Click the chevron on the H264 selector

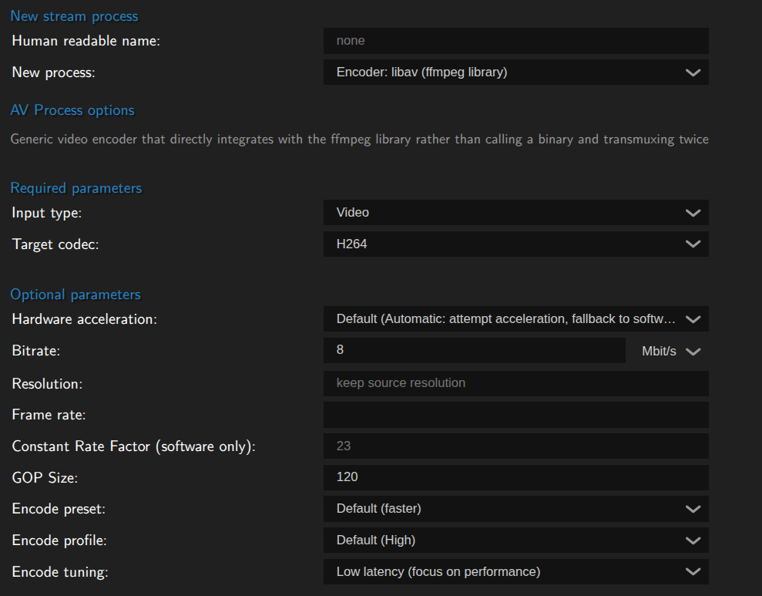[692, 244]
